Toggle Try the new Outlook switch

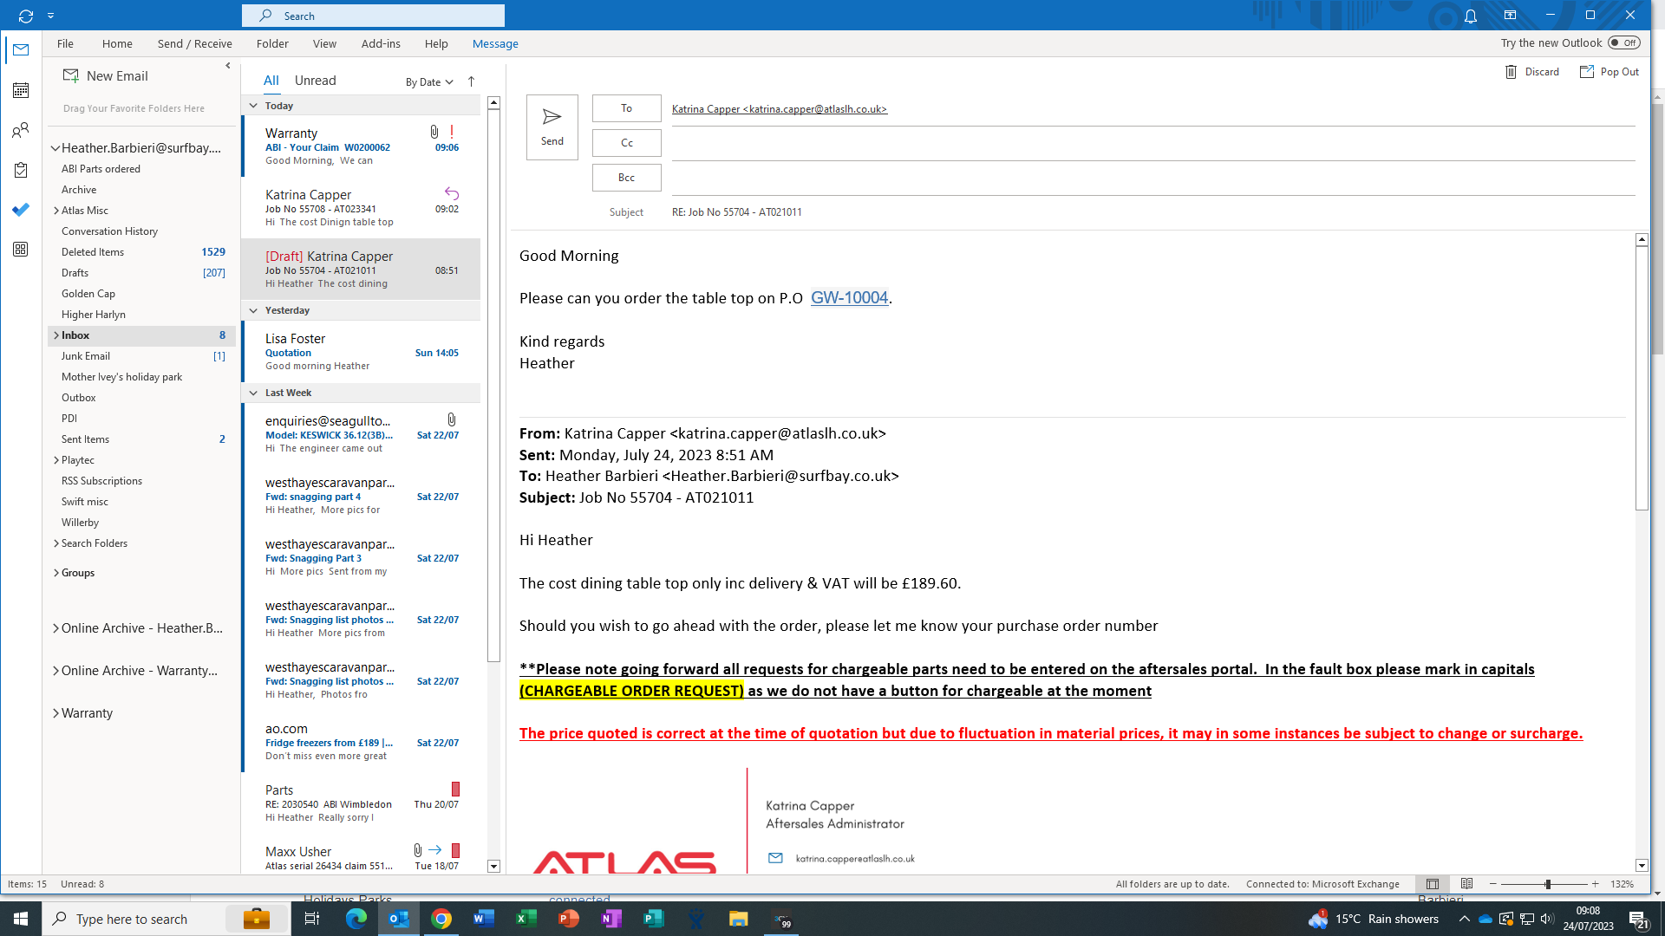[x=1623, y=42]
